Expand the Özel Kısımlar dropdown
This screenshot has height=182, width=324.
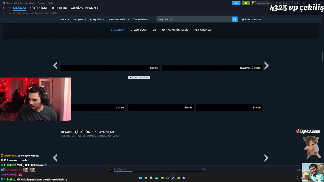[141, 19]
